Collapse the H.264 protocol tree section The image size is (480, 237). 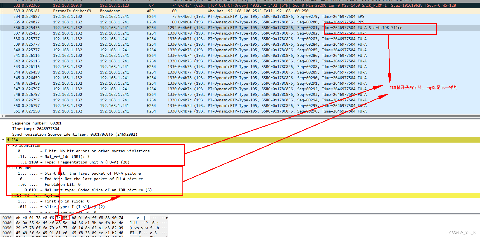[3, 140]
